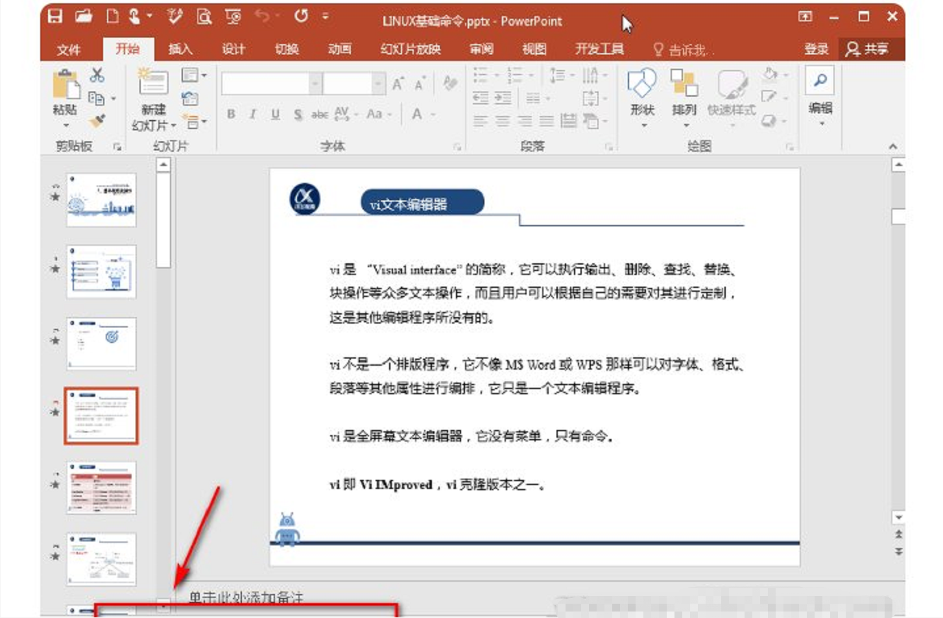Click the 排列 arrange icon
This screenshot has width=943, height=618.
coord(684,84)
